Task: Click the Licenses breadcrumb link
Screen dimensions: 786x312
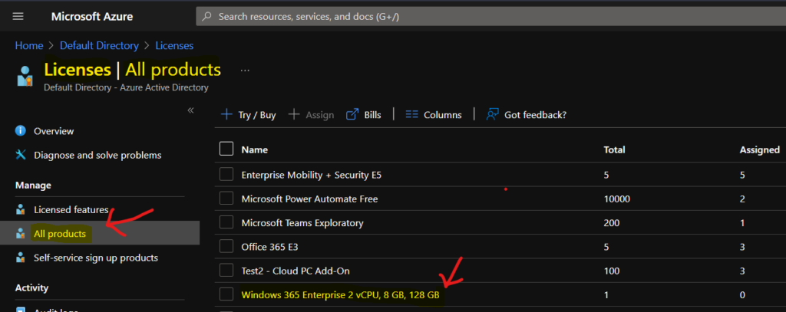Action: point(174,45)
